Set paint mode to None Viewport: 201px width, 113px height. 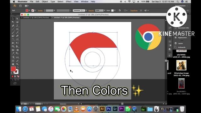(x=18, y=77)
